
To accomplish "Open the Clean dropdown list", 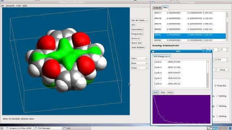I will tap(139, 68).
